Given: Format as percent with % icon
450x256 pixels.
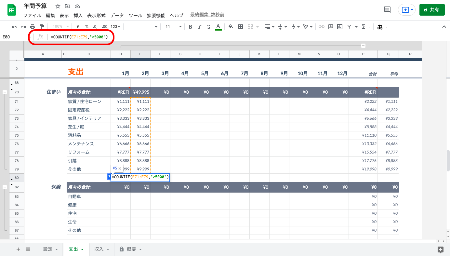Looking at the screenshot, I should (86, 27).
